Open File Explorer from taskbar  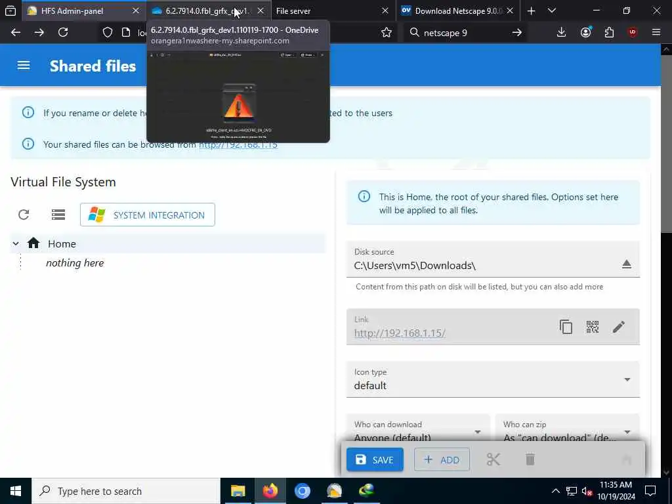[238, 491]
